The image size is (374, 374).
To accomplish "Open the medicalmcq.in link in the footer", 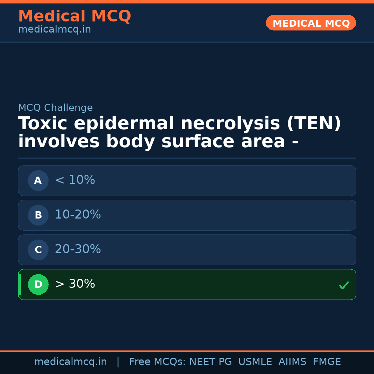I will coord(70,362).
